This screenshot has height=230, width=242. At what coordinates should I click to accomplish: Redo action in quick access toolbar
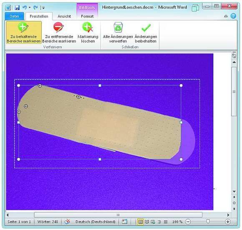click(x=35, y=8)
